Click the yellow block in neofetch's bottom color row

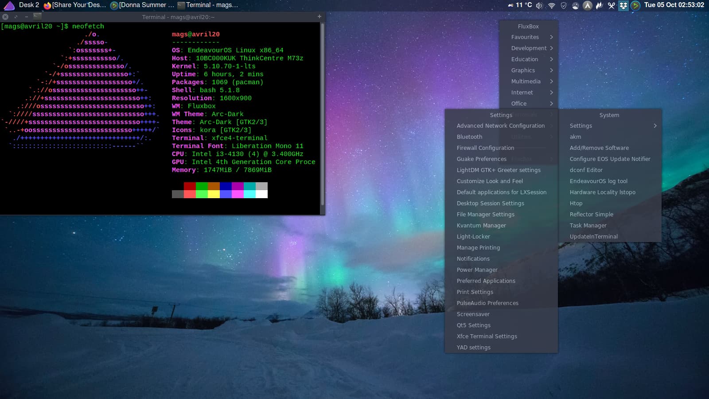click(x=214, y=194)
